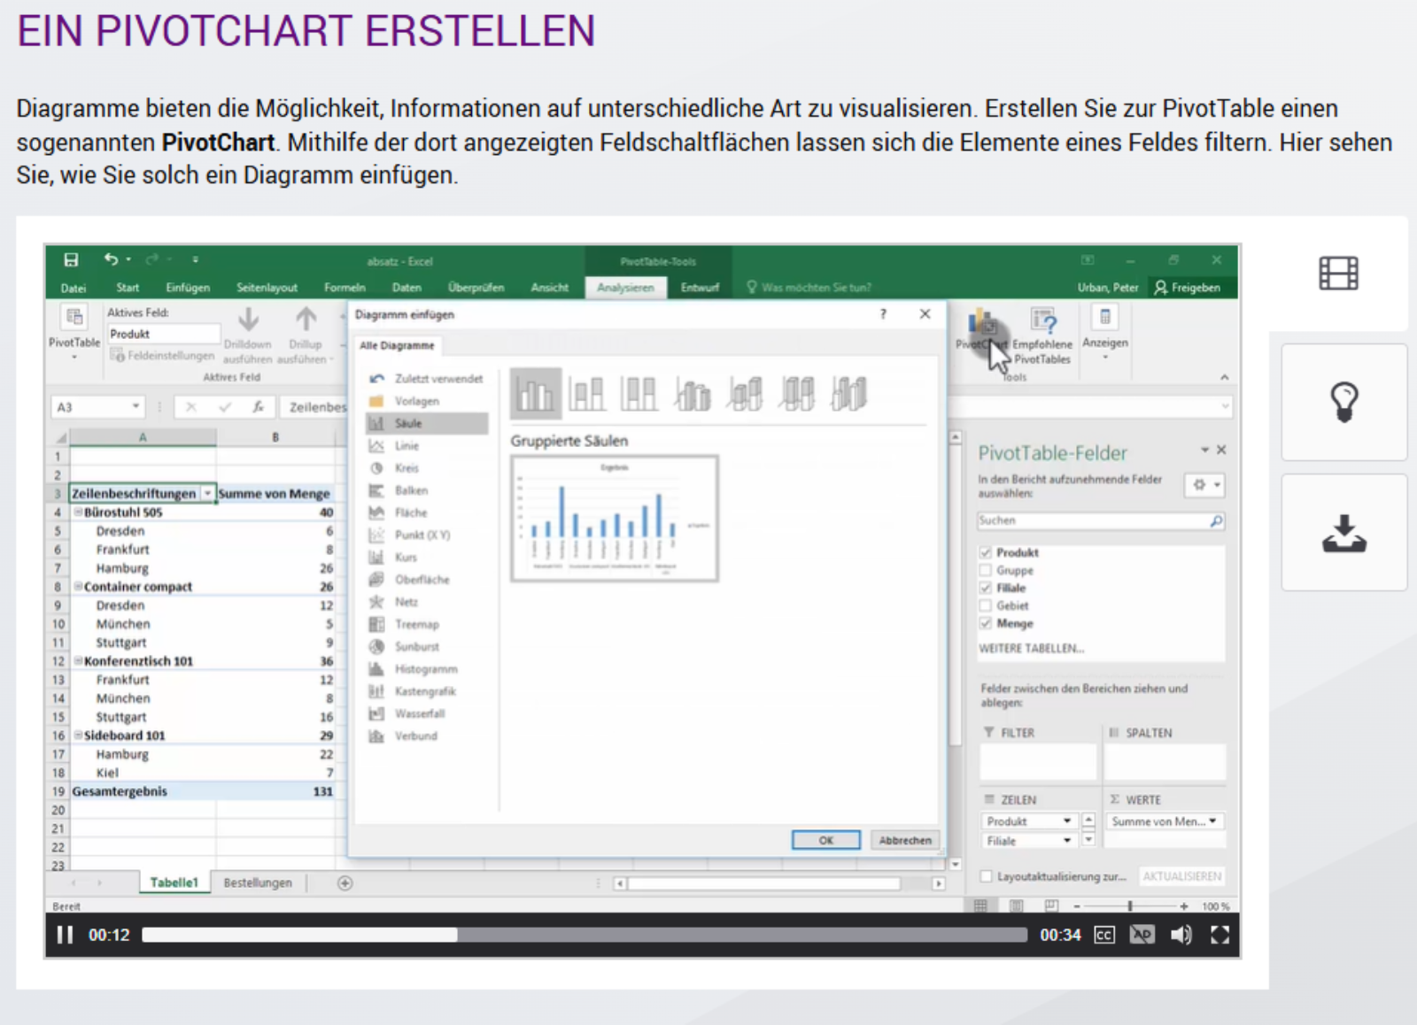Open Summe von Menge values dropdown
This screenshot has height=1025, width=1417.
(x=1212, y=821)
